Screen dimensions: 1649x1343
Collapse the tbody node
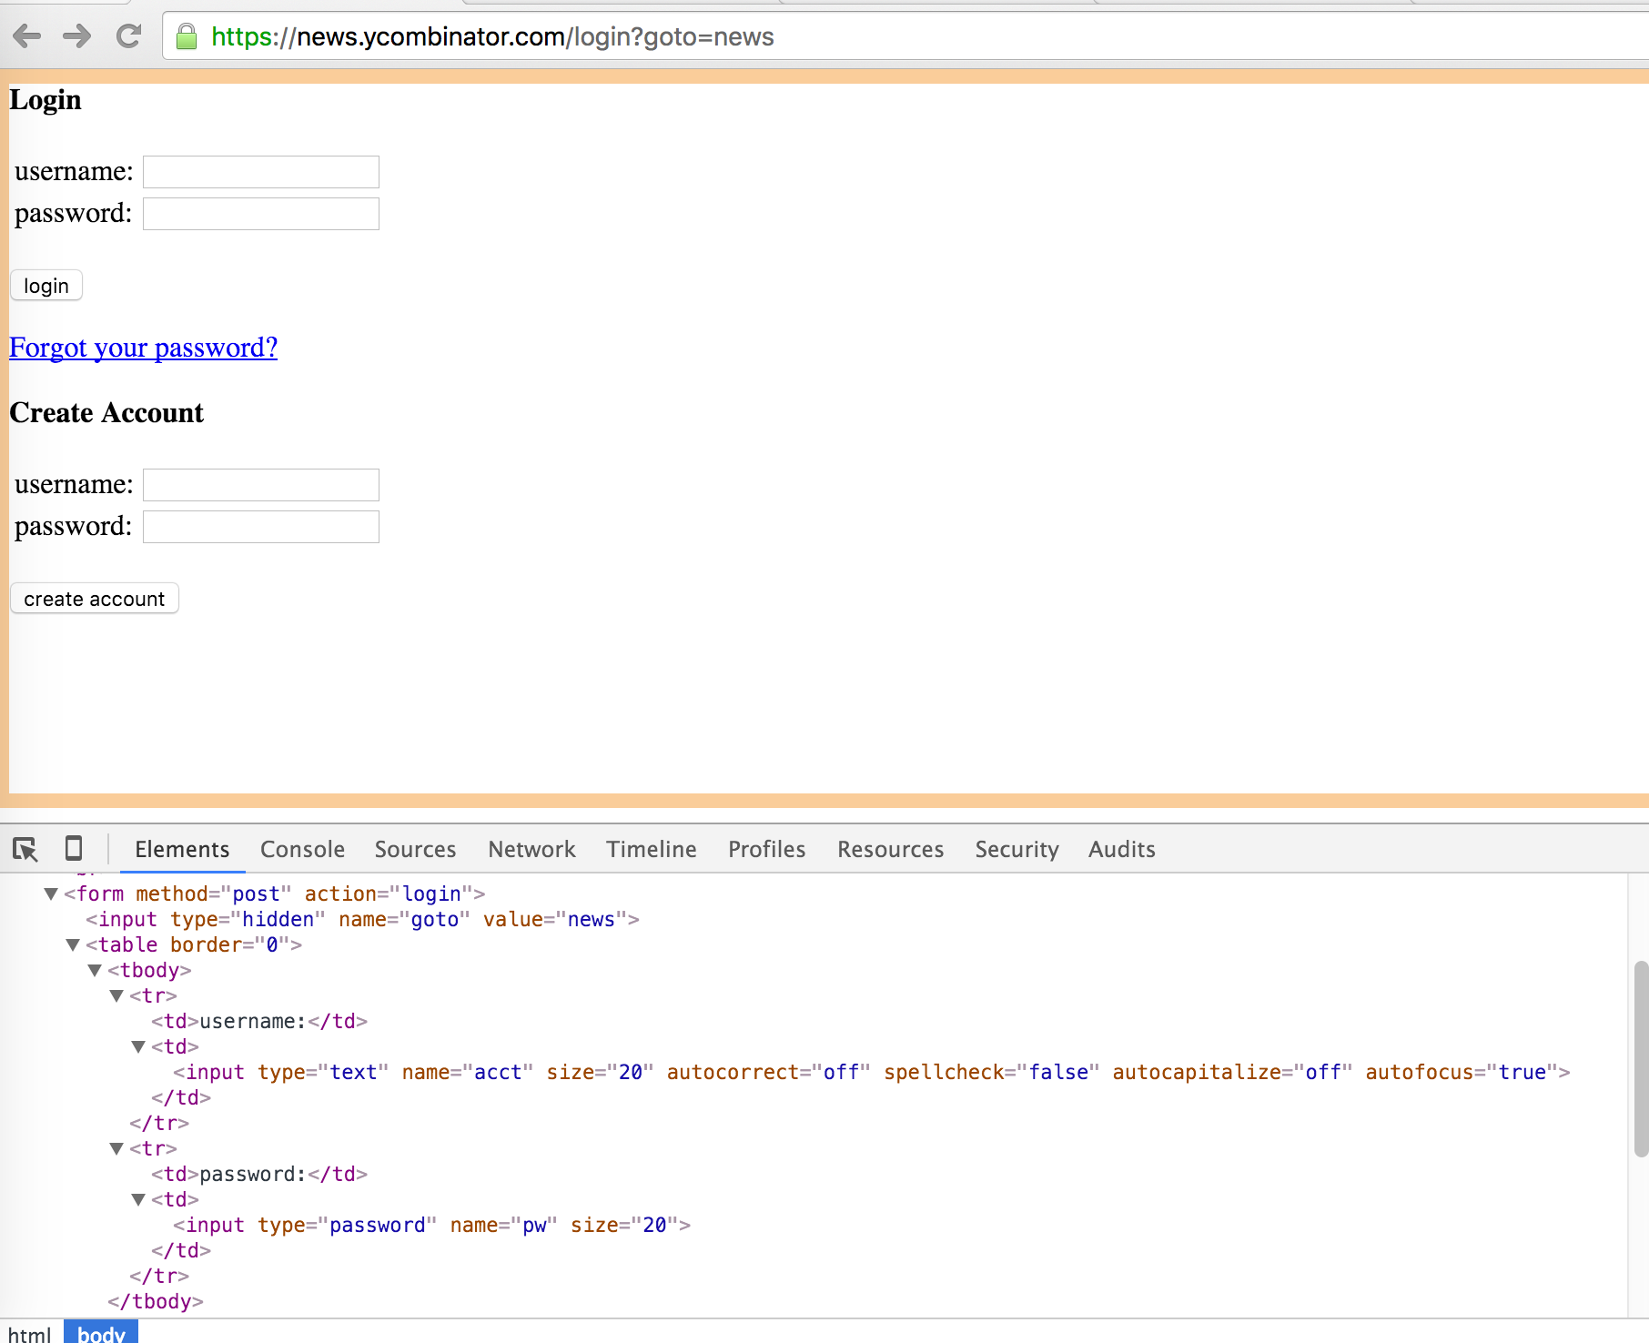click(x=96, y=970)
